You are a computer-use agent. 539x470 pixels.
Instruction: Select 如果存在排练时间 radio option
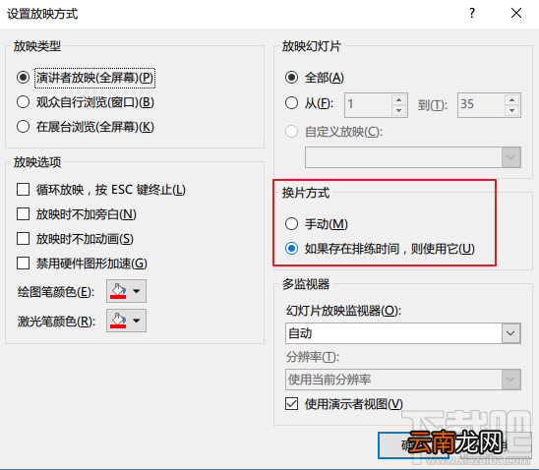tap(291, 248)
